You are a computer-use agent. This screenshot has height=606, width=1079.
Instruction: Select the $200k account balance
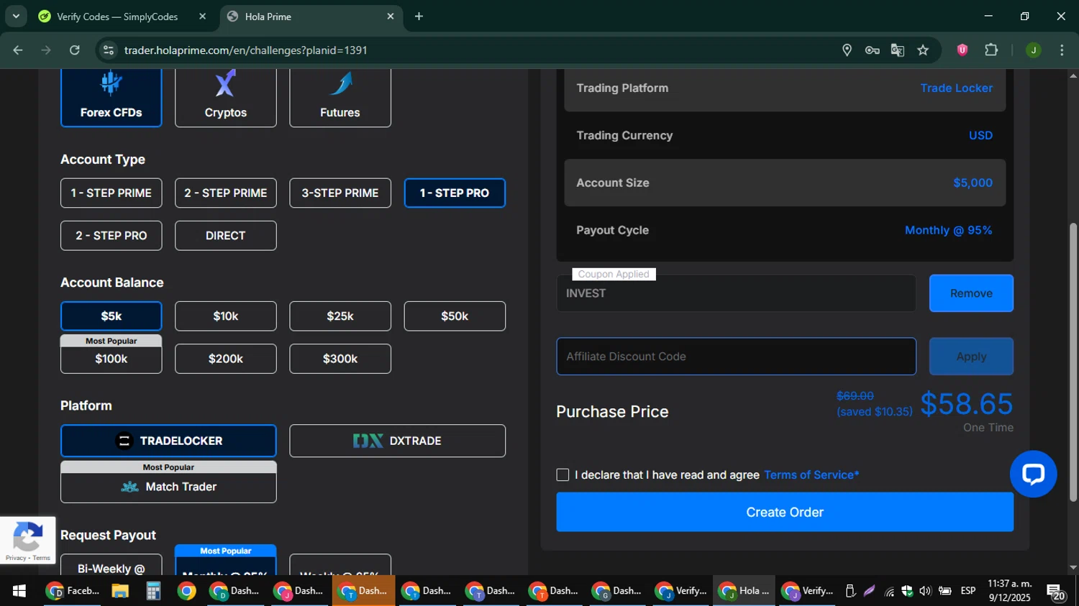(225, 359)
